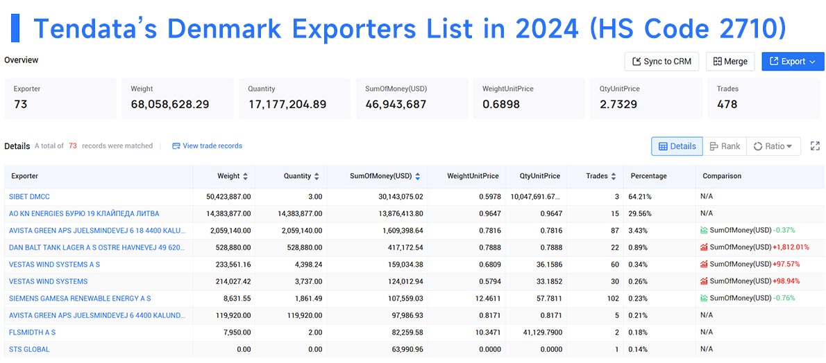The height and width of the screenshot is (363, 826).
Task: Click the view trade records icon
Action: [x=176, y=145]
